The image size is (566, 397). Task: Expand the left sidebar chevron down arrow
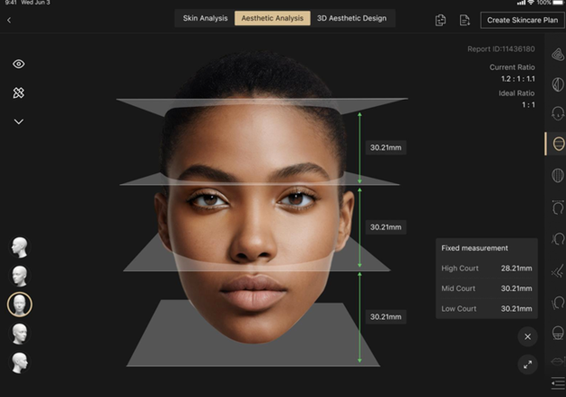click(x=19, y=122)
